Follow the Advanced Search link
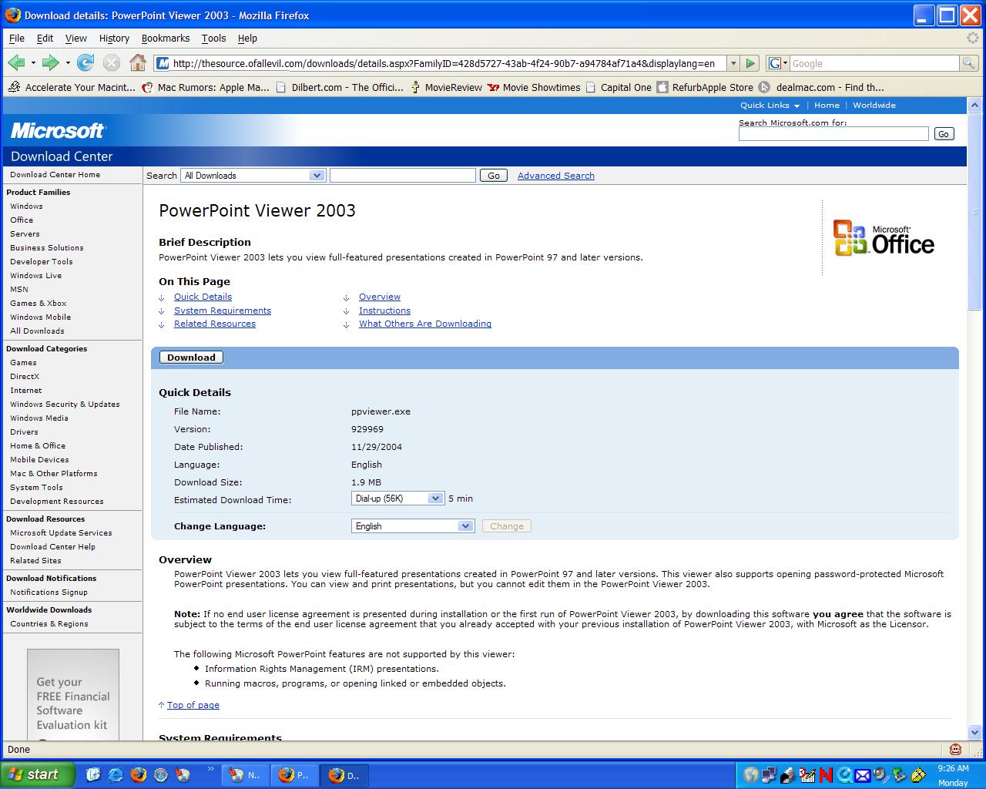This screenshot has height=789, width=986. [x=556, y=176]
